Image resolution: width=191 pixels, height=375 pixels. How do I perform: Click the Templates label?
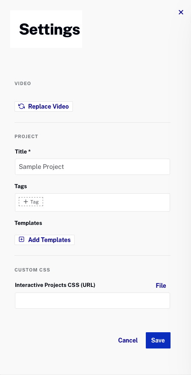[29, 223]
